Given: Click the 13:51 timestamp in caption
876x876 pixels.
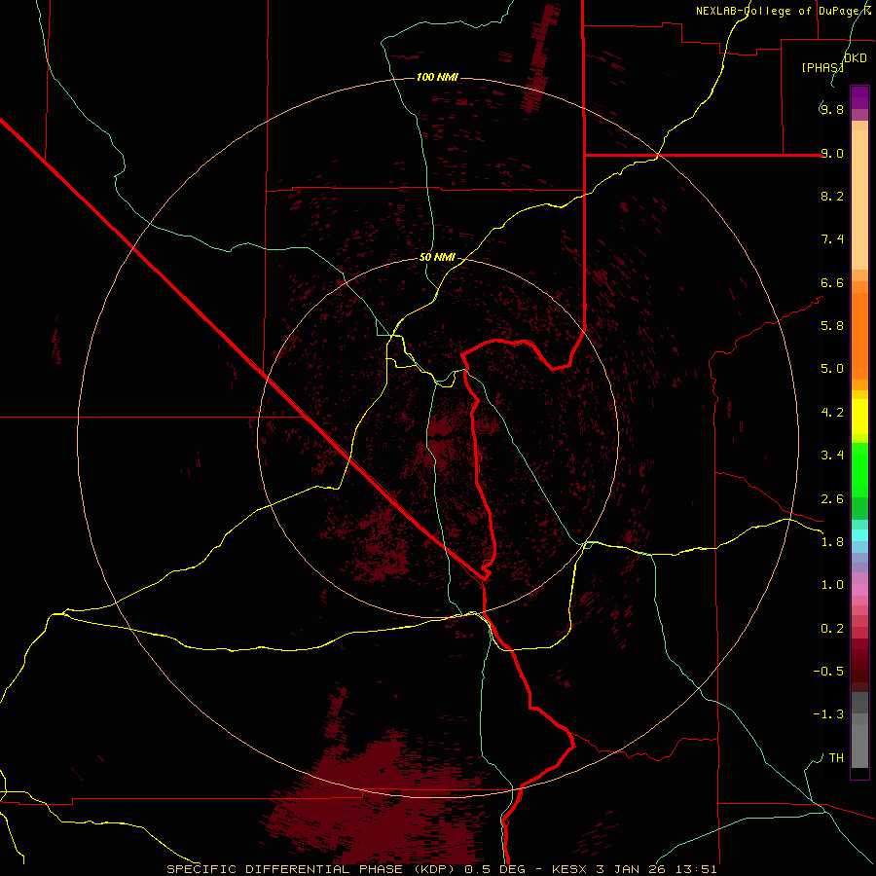Looking at the screenshot, I should (697, 869).
